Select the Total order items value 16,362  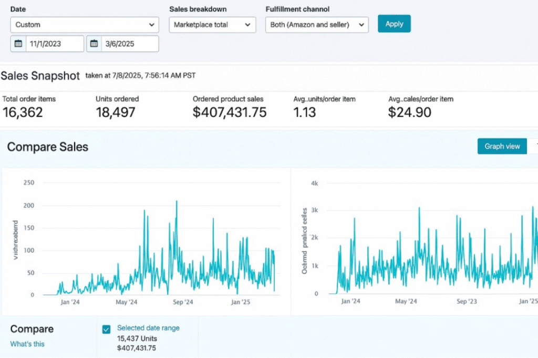pos(23,112)
